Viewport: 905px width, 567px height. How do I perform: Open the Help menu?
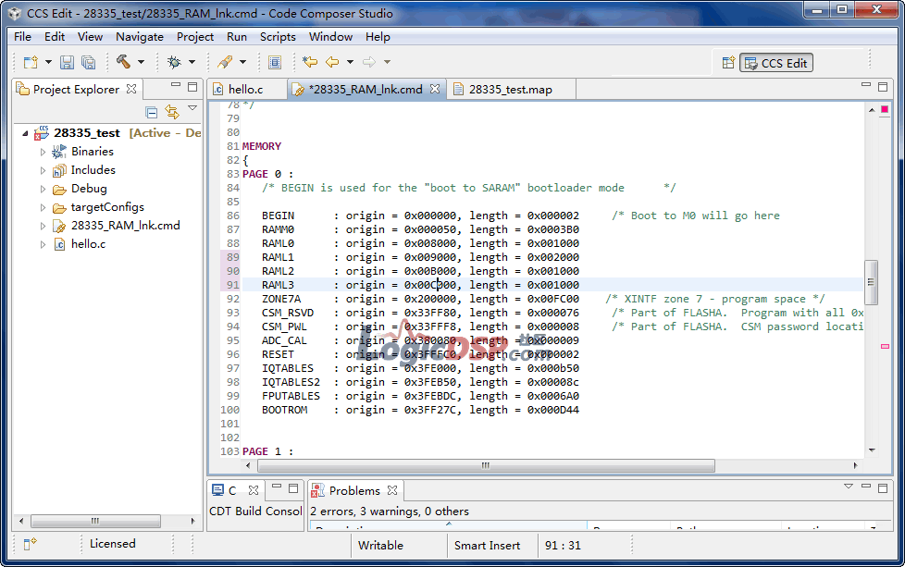coord(378,36)
